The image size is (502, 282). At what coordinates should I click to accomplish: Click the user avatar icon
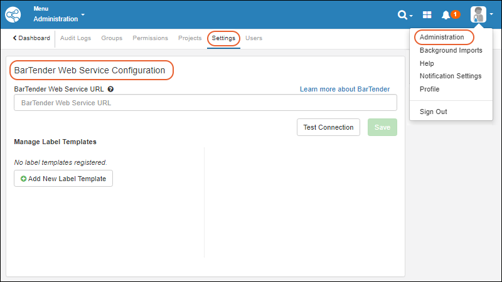coord(479,14)
